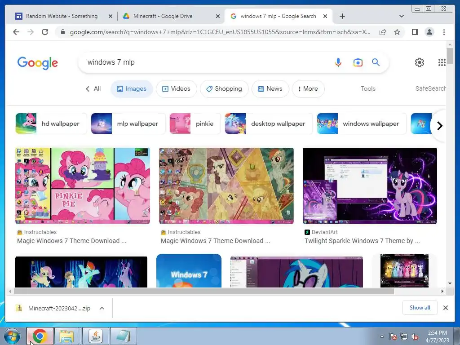Click the blue magnifier search button
Screen dimensions: 460x345
[376, 62]
